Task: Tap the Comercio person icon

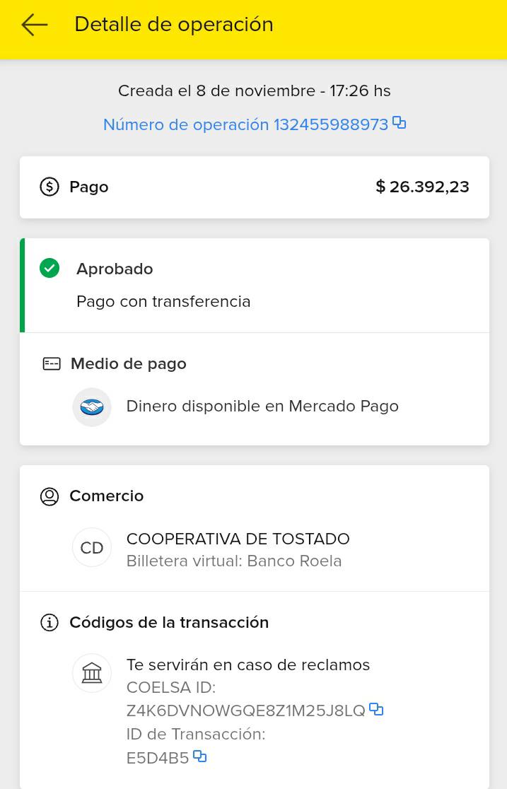Action: pyautogui.click(x=49, y=496)
